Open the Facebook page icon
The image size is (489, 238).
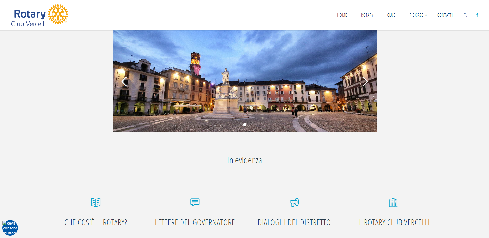(477, 15)
